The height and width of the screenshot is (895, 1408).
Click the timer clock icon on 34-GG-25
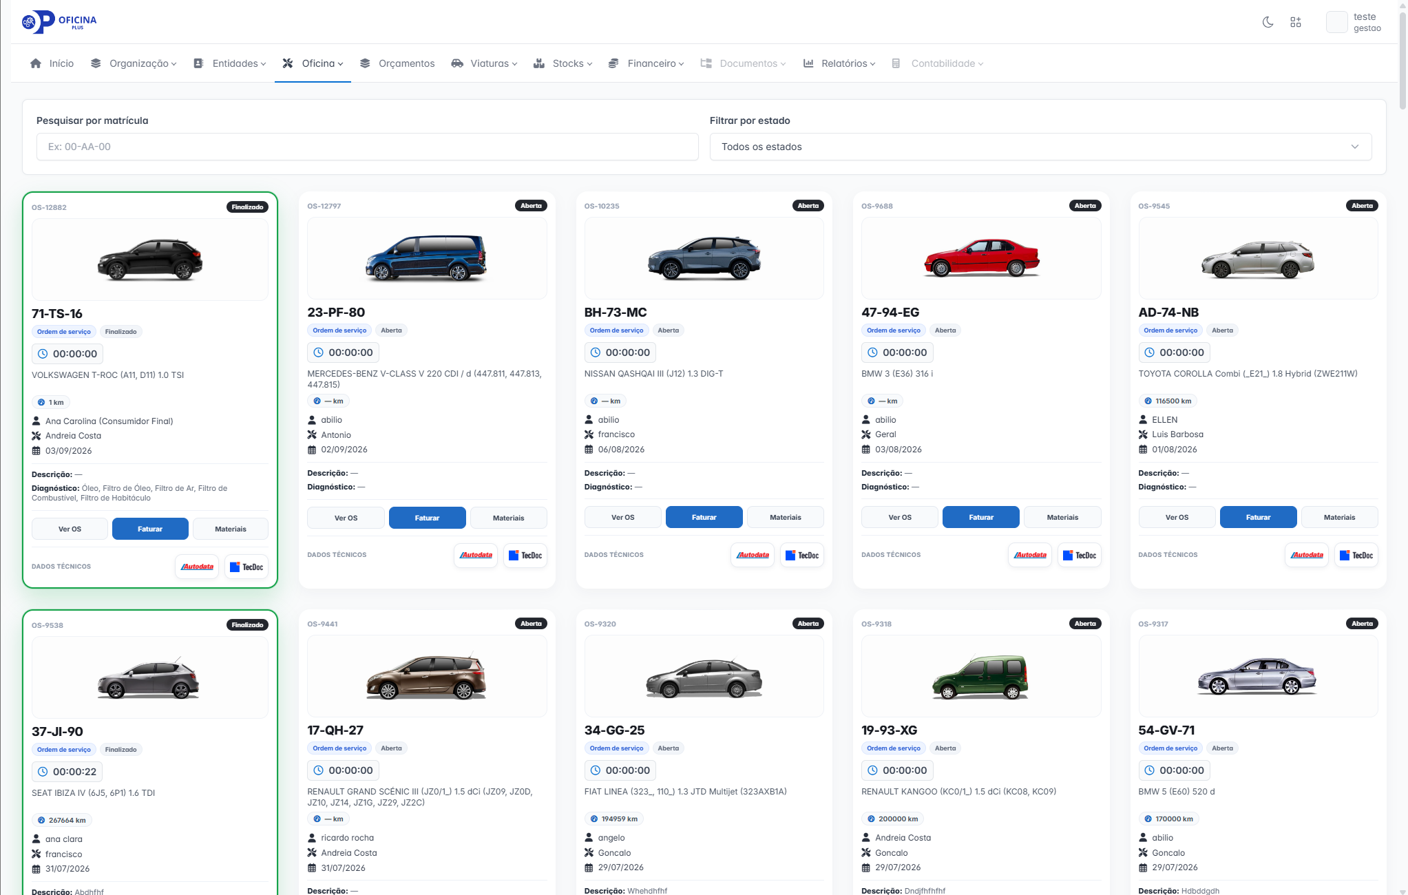coord(596,770)
